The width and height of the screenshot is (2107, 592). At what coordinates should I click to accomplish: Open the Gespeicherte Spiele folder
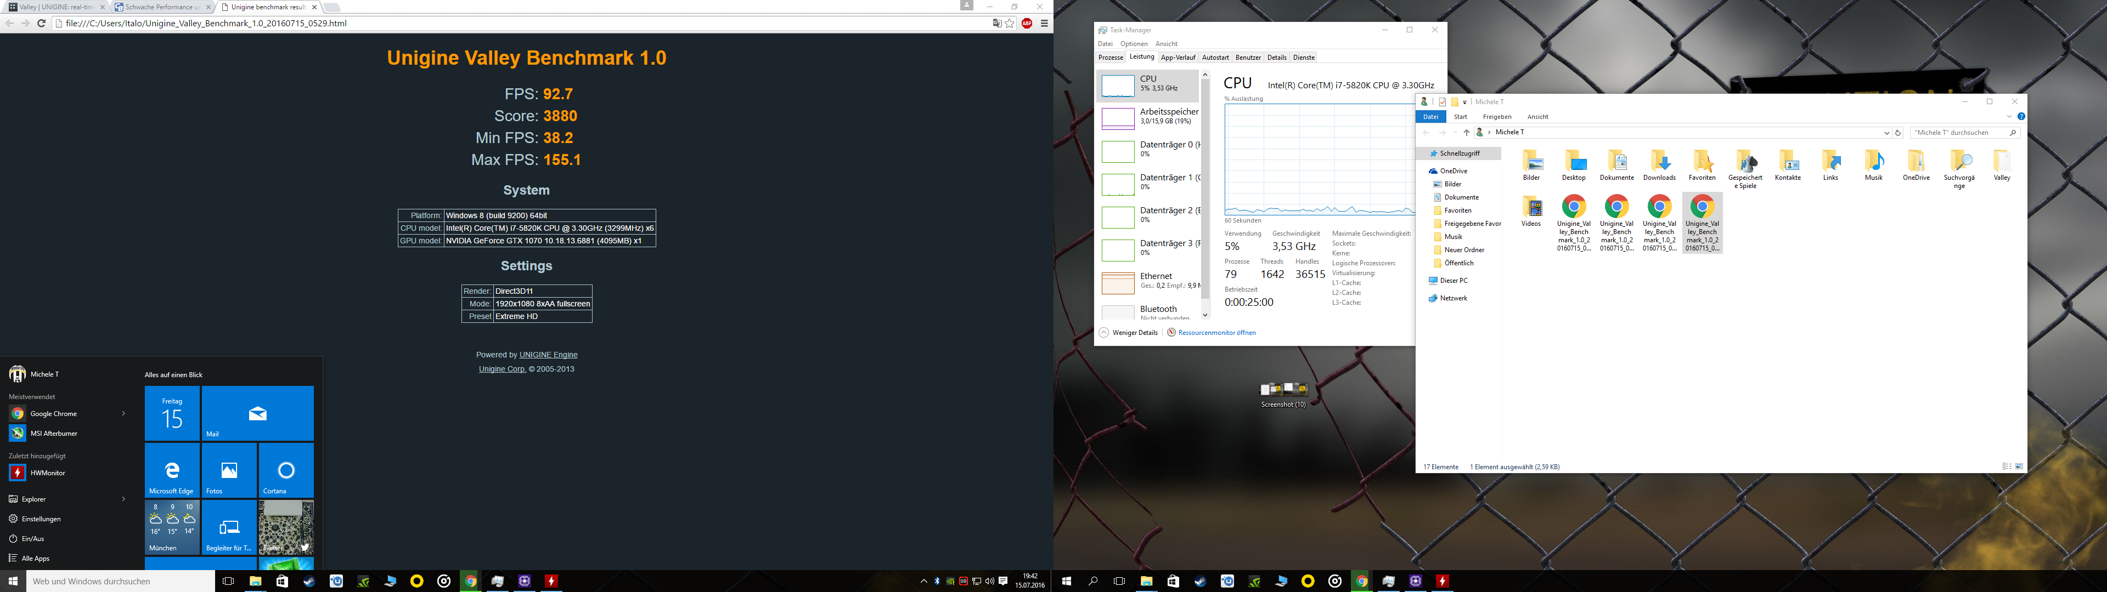[1745, 162]
